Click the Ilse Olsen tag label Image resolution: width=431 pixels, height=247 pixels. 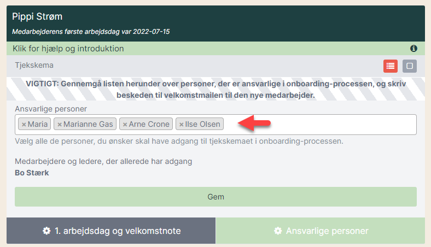(202, 125)
